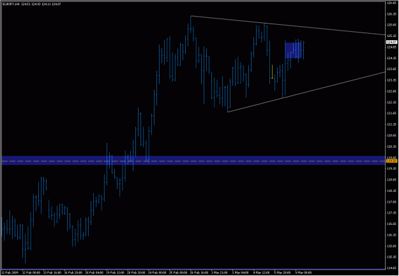Select the lower ascending triangle trendline

point(306,92)
